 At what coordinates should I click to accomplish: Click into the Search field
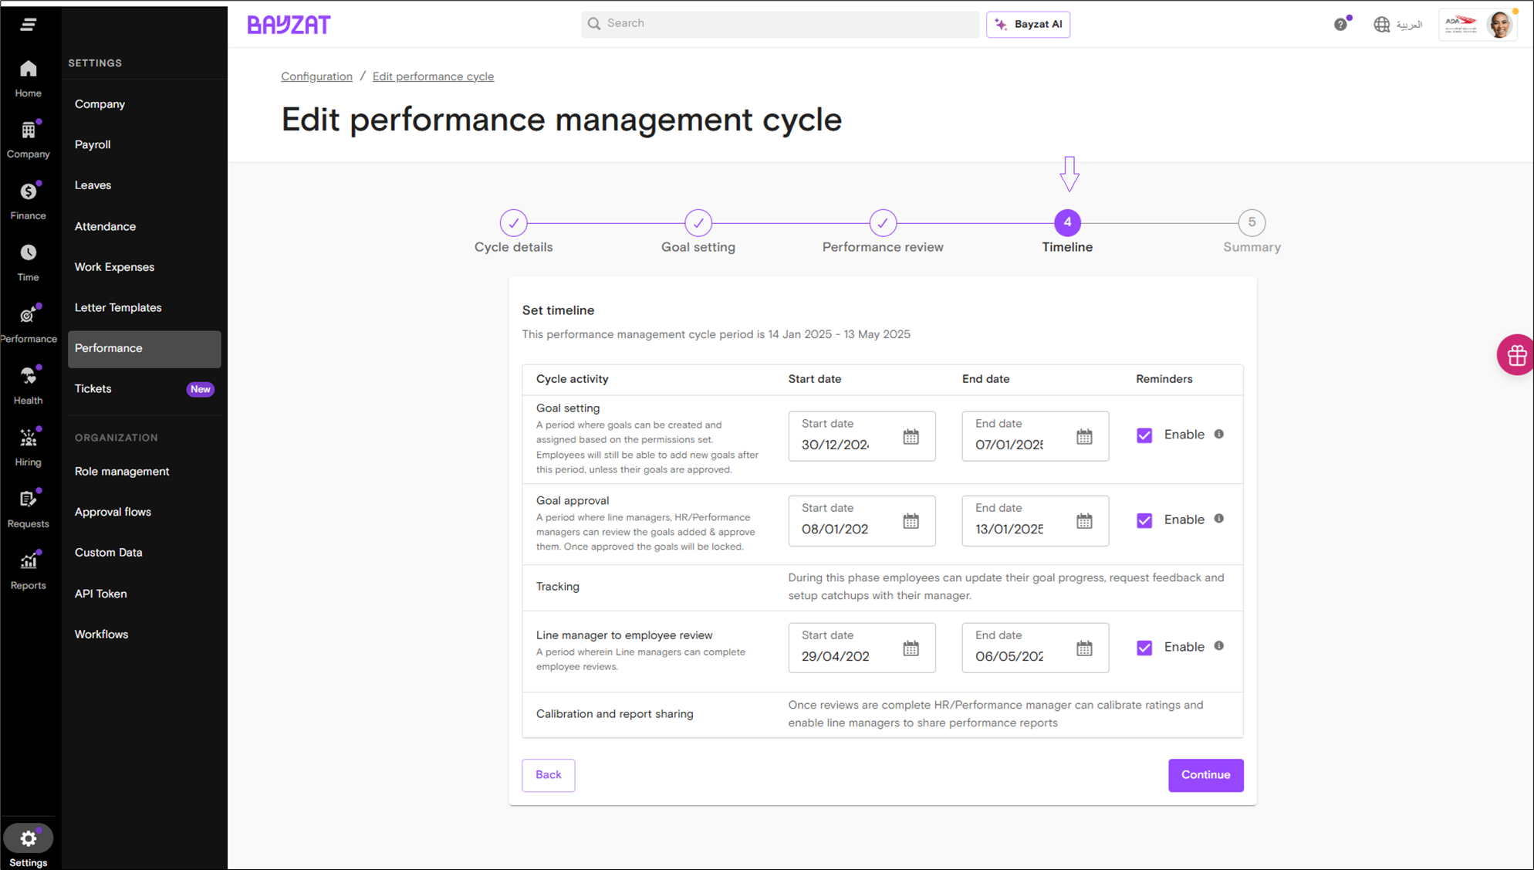click(x=779, y=23)
